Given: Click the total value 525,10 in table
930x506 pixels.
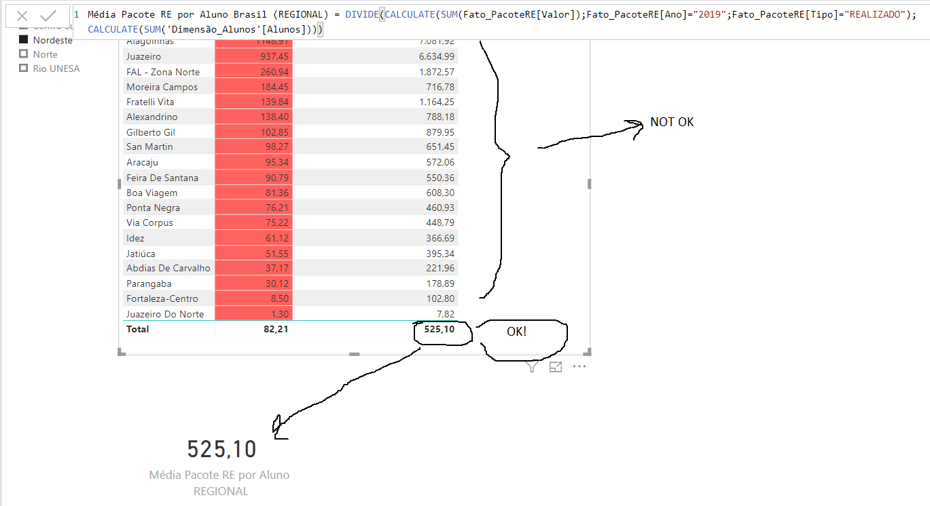Looking at the screenshot, I should (x=439, y=329).
